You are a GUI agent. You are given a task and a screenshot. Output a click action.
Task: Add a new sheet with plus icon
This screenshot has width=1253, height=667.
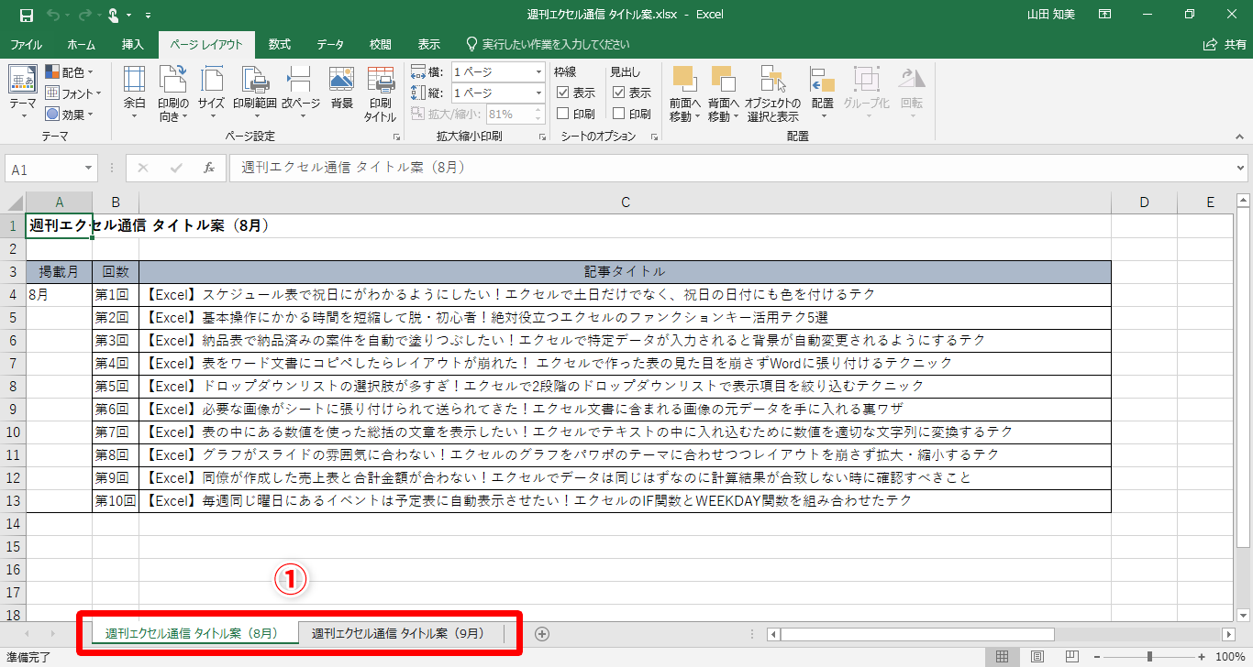(x=542, y=634)
